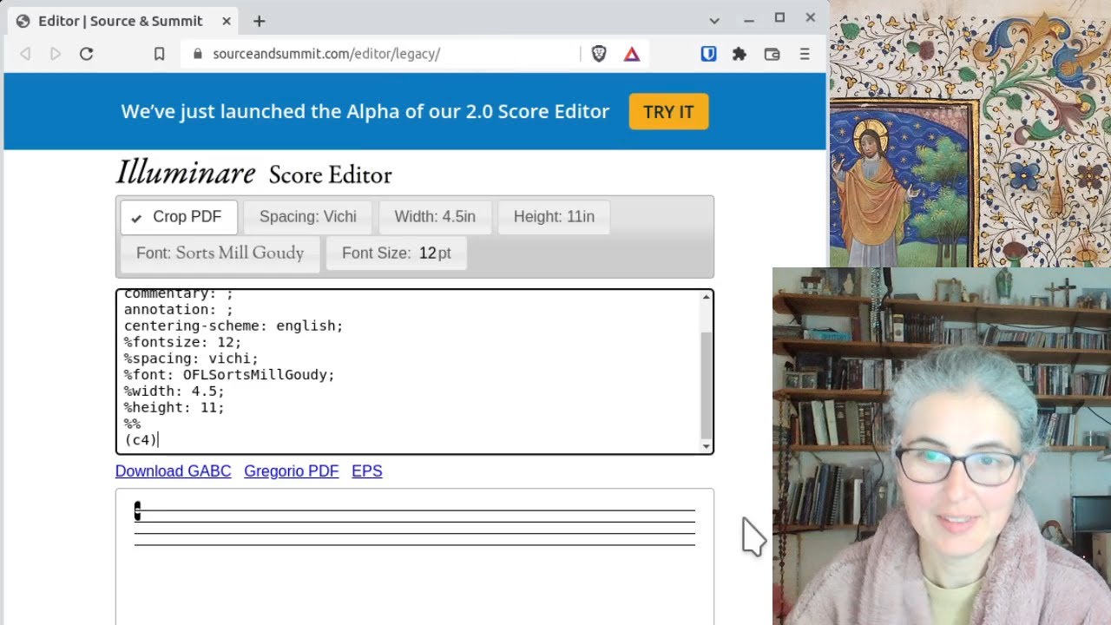Click the Gregorio PDF link
1111x625 pixels.
click(x=292, y=471)
